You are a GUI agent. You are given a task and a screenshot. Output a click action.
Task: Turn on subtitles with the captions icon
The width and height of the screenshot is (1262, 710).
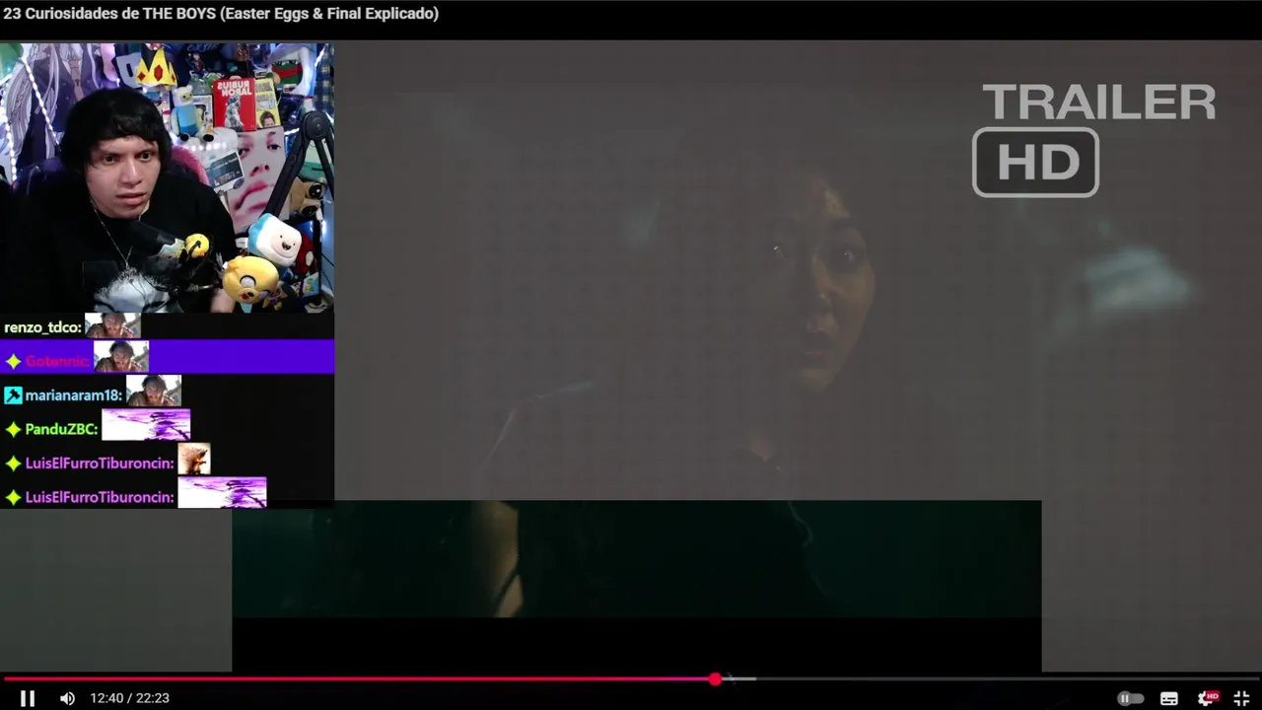tap(1169, 698)
